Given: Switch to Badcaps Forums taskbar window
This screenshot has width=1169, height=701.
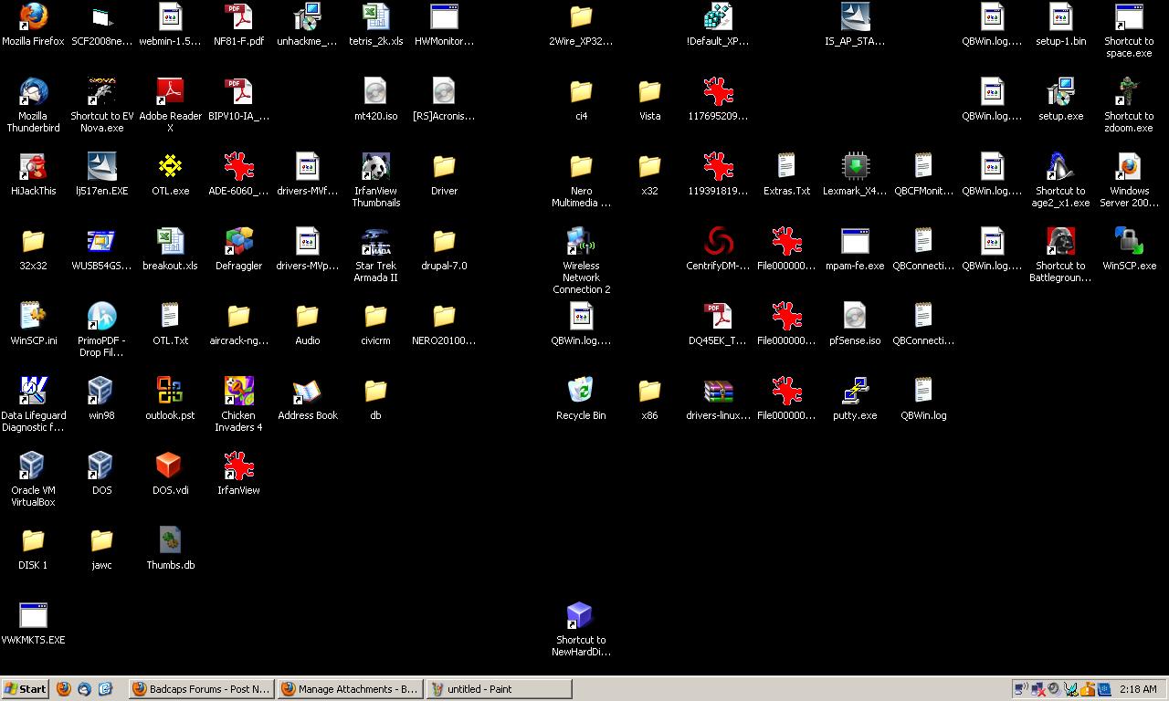Looking at the screenshot, I should coord(201,689).
